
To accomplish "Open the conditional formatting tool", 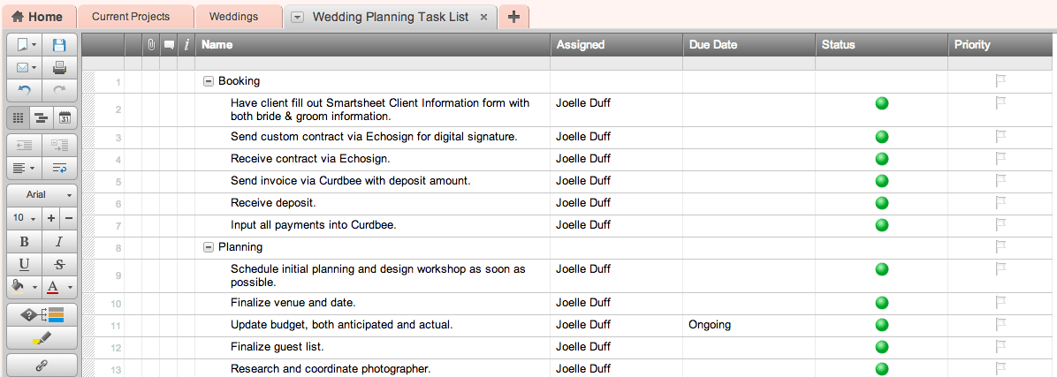I will [42, 315].
